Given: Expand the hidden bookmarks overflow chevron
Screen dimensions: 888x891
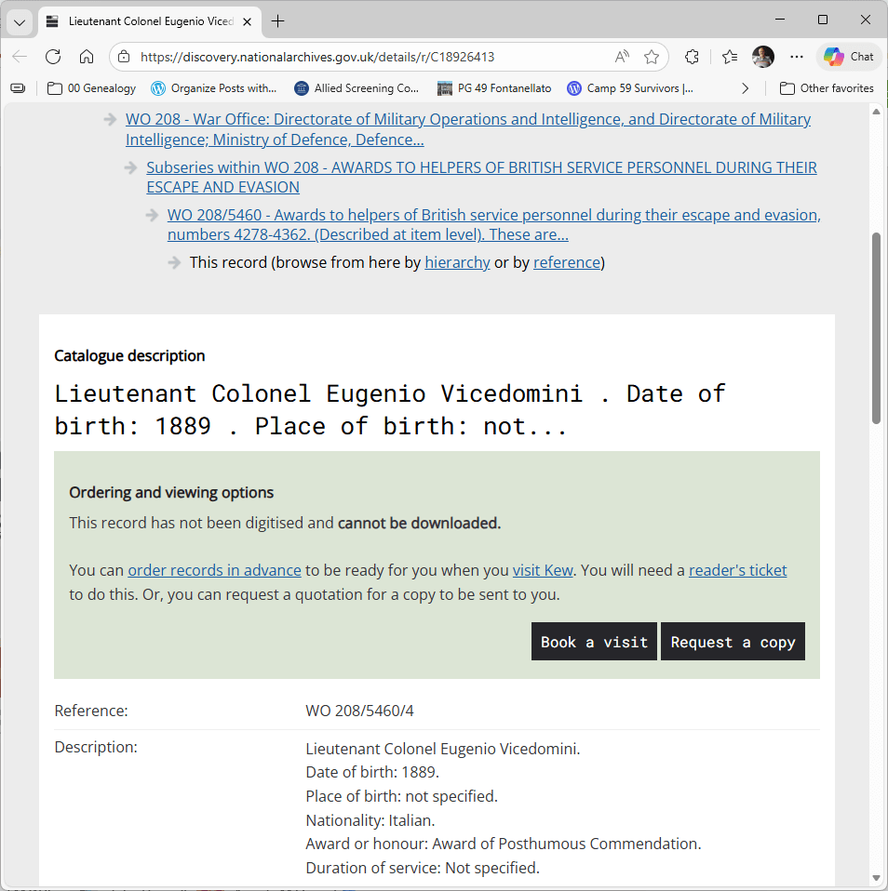Looking at the screenshot, I should pos(745,88).
